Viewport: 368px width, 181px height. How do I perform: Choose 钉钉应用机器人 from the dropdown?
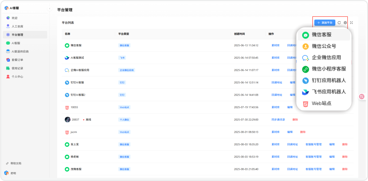coord(324,81)
